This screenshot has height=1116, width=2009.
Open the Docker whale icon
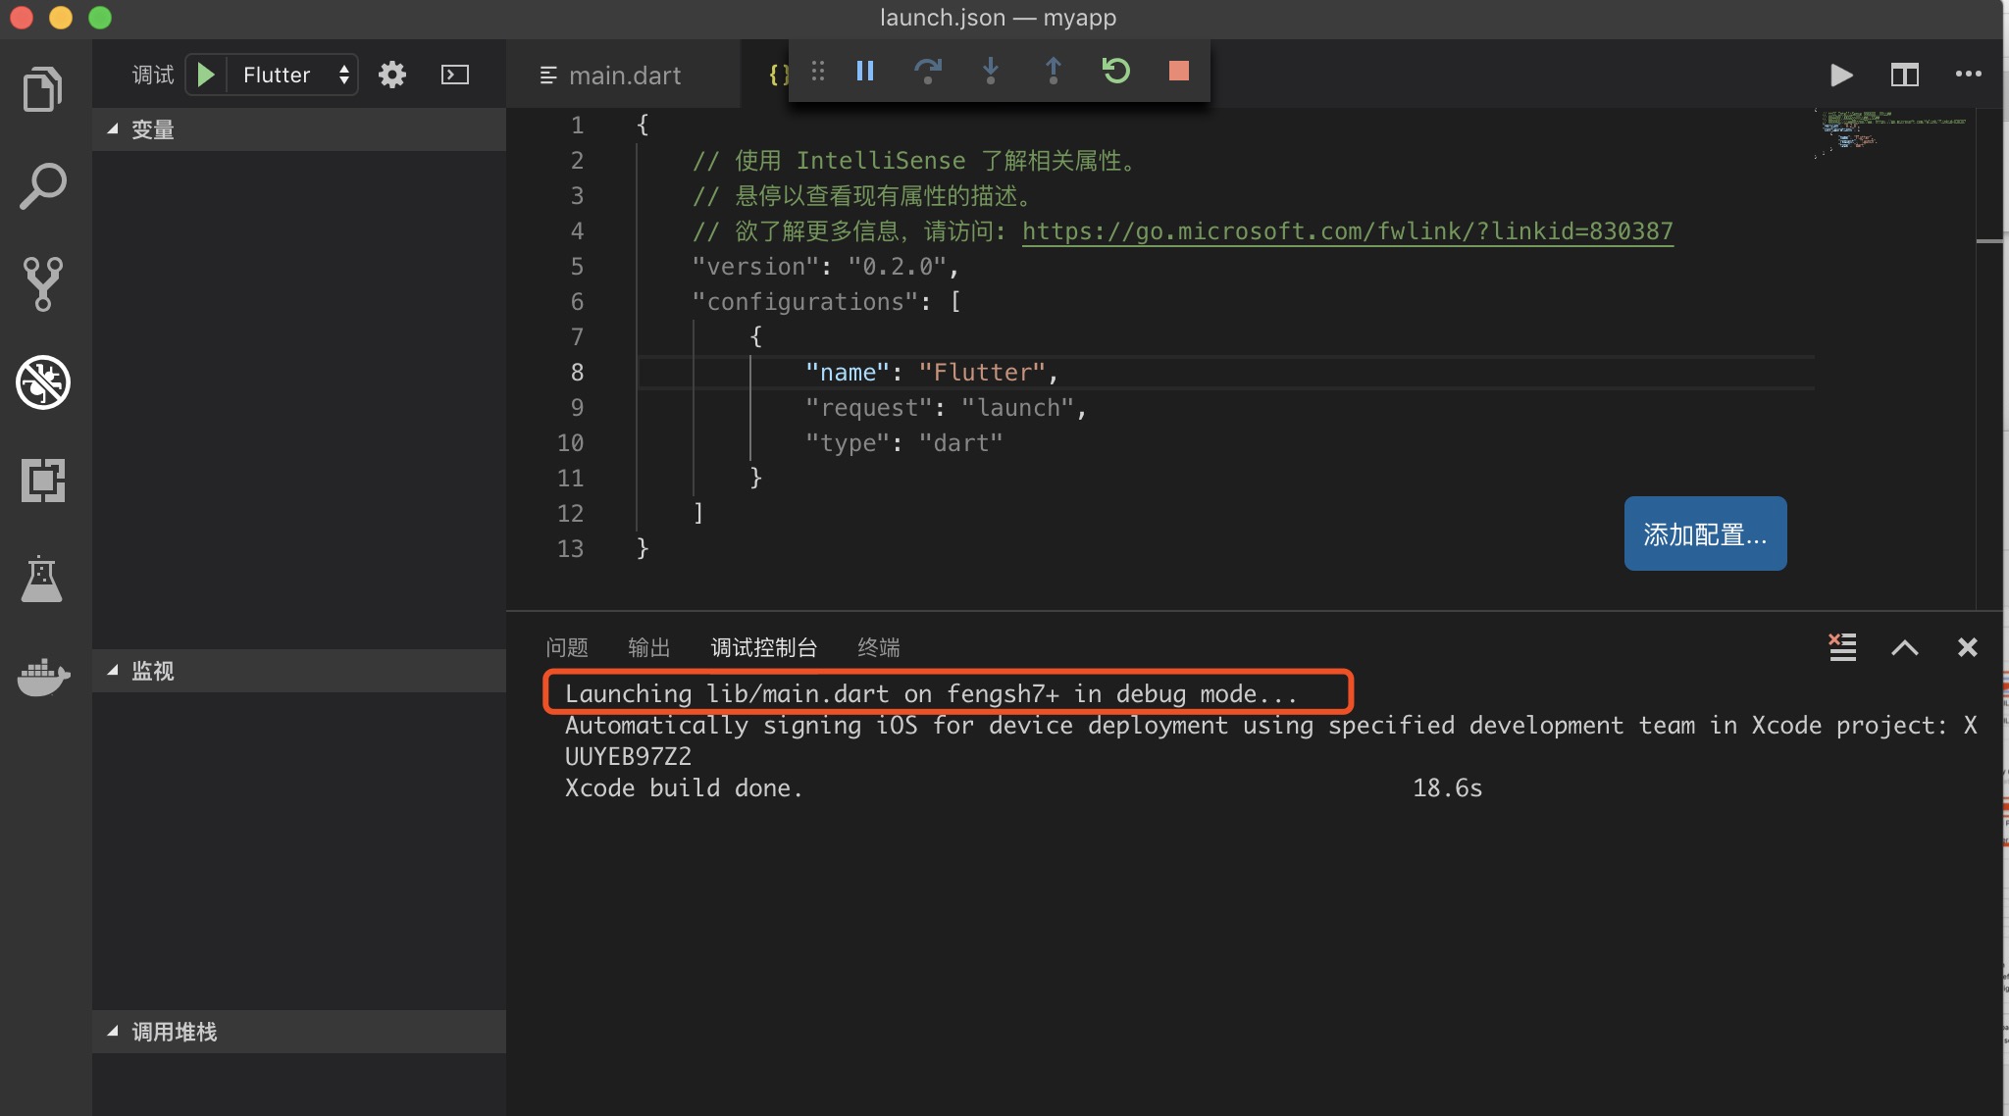tap(42, 675)
